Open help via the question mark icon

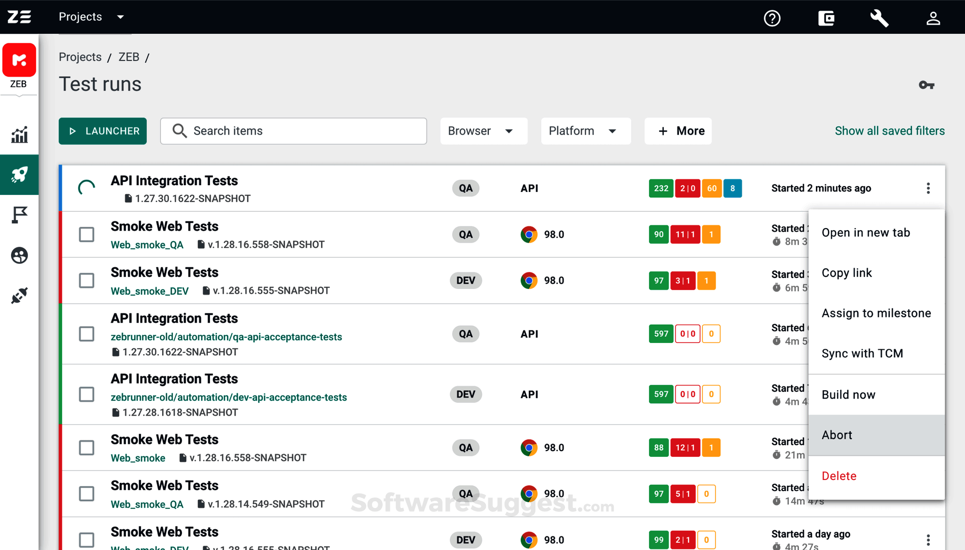tap(772, 18)
